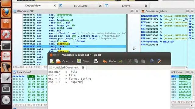Follow the EAX register jump arrow

coord(161,16)
